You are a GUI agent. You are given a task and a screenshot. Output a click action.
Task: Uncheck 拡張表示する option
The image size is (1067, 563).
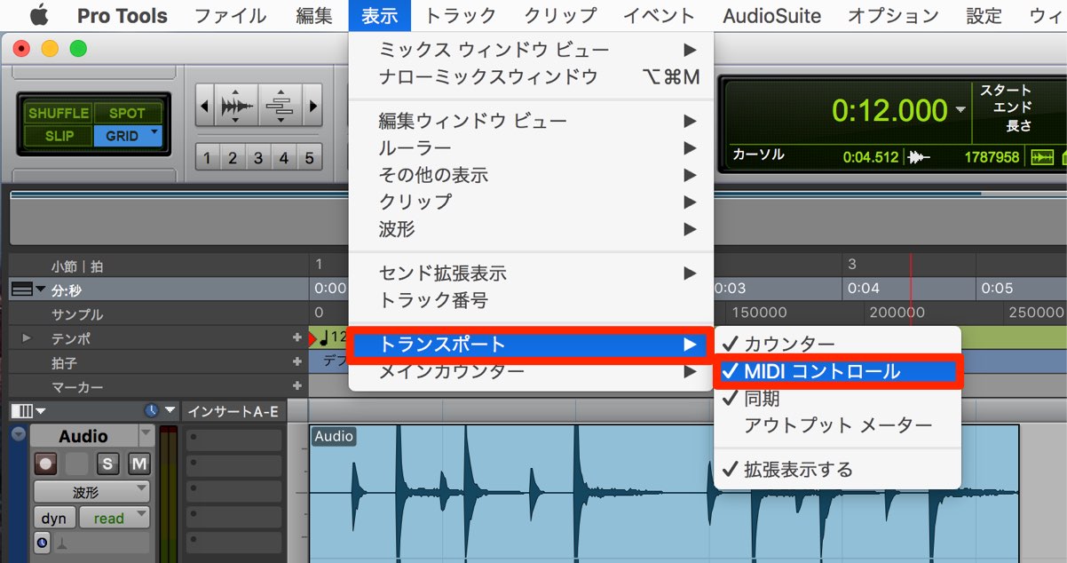837,469
